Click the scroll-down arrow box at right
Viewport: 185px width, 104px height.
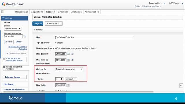(181, 86)
